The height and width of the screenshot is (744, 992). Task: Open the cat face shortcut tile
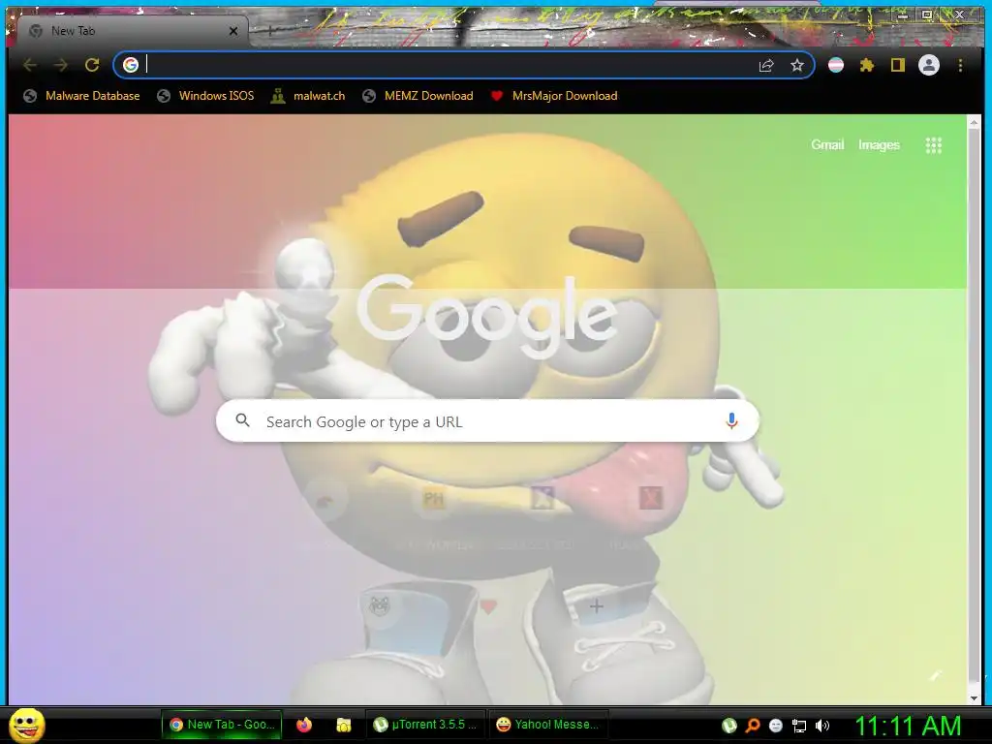click(379, 606)
